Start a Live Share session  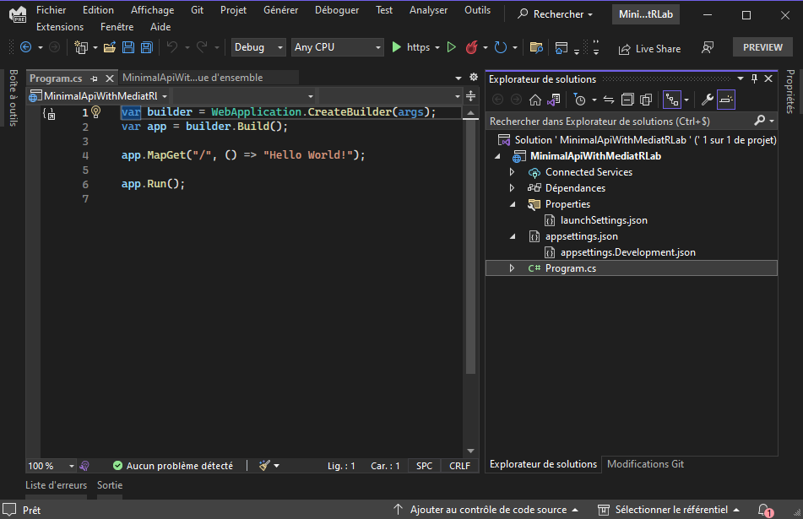[x=649, y=48]
